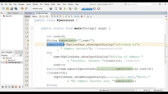Viewport: 168px width, 94px height.
Task: Click memory usage bar to force garbage collection
Action: pos(87,9)
